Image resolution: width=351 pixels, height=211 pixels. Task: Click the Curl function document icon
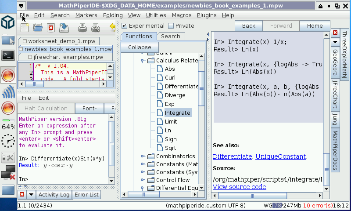click(x=160, y=77)
